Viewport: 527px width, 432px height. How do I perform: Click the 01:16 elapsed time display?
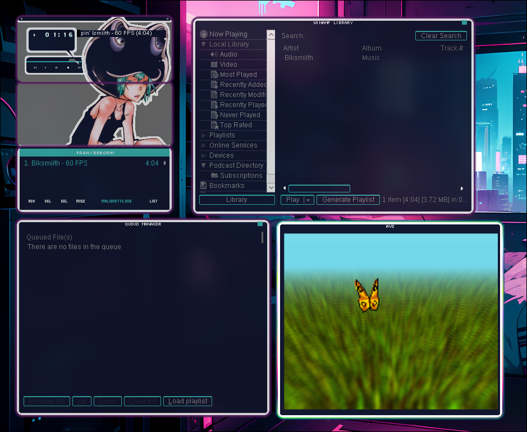point(59,35)
